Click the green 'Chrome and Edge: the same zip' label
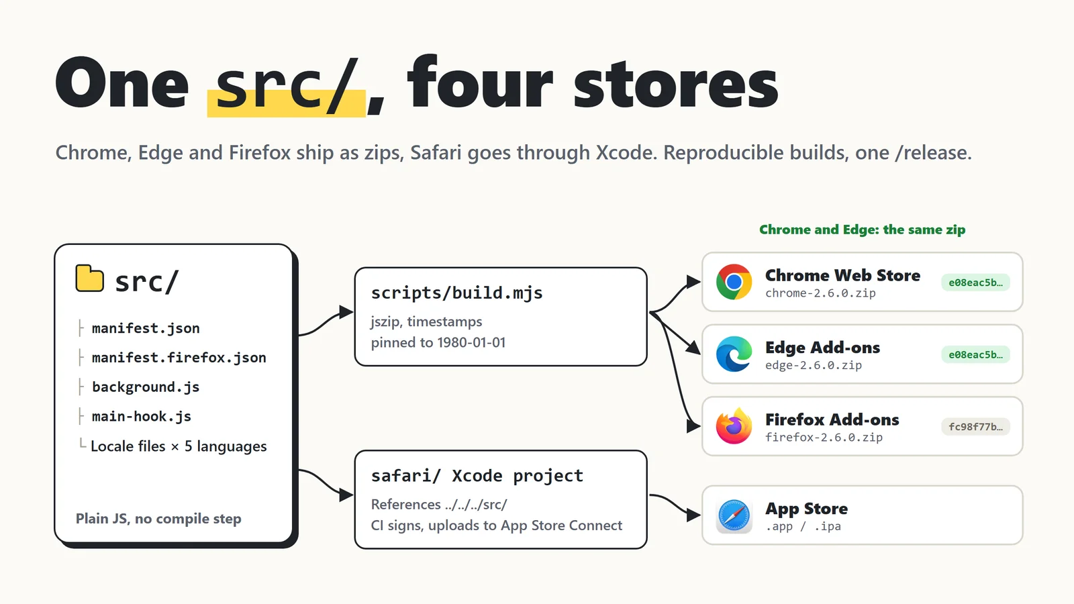 point(862,230)
